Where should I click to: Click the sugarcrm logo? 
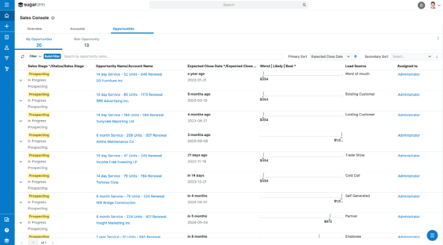click(31, 5)
